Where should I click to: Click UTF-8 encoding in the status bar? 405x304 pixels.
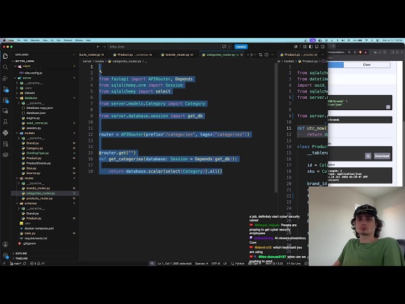point(216,263)
